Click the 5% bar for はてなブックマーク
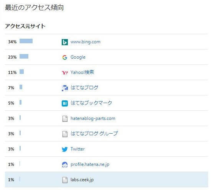The height and width of the screenshot is (190, 217). (x=20, y=102)
